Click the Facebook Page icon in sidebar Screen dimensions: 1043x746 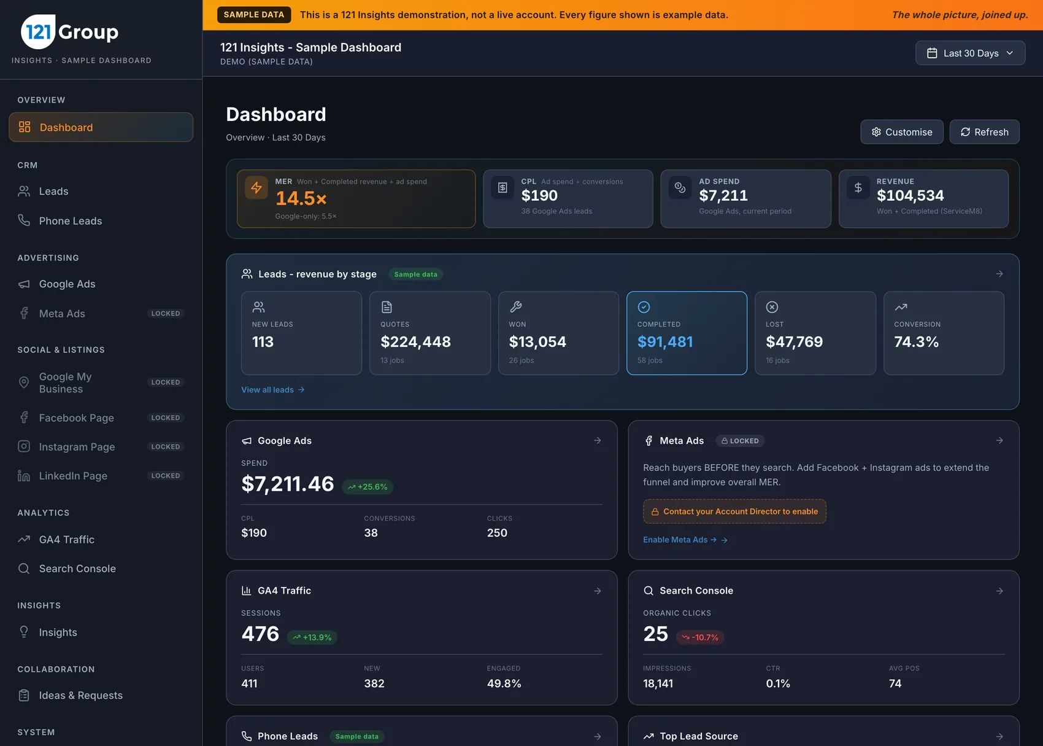tap(24, 418)
